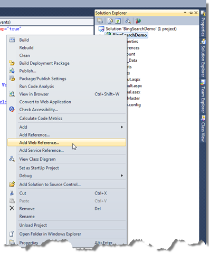The width and height of the screenshot is (209, 253).
Task: Select Run Code Analysis
Action: pos(66,86)
